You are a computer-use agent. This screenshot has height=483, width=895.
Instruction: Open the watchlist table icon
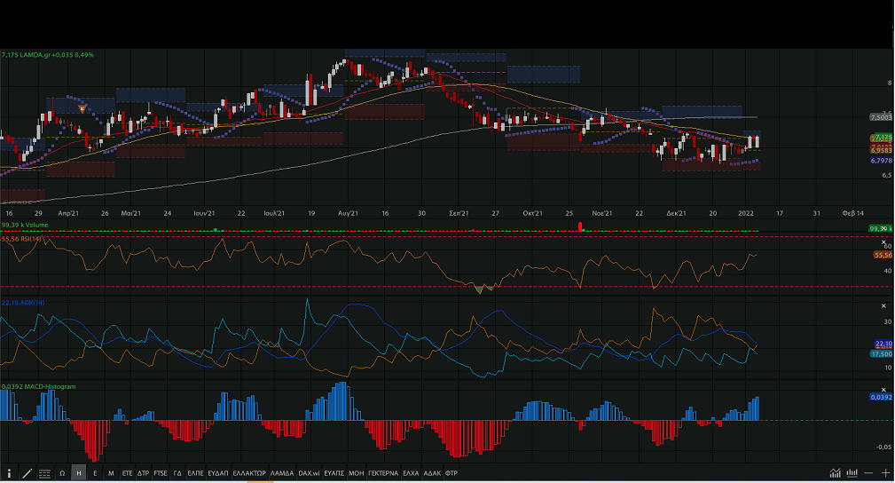tap(44, 473)
